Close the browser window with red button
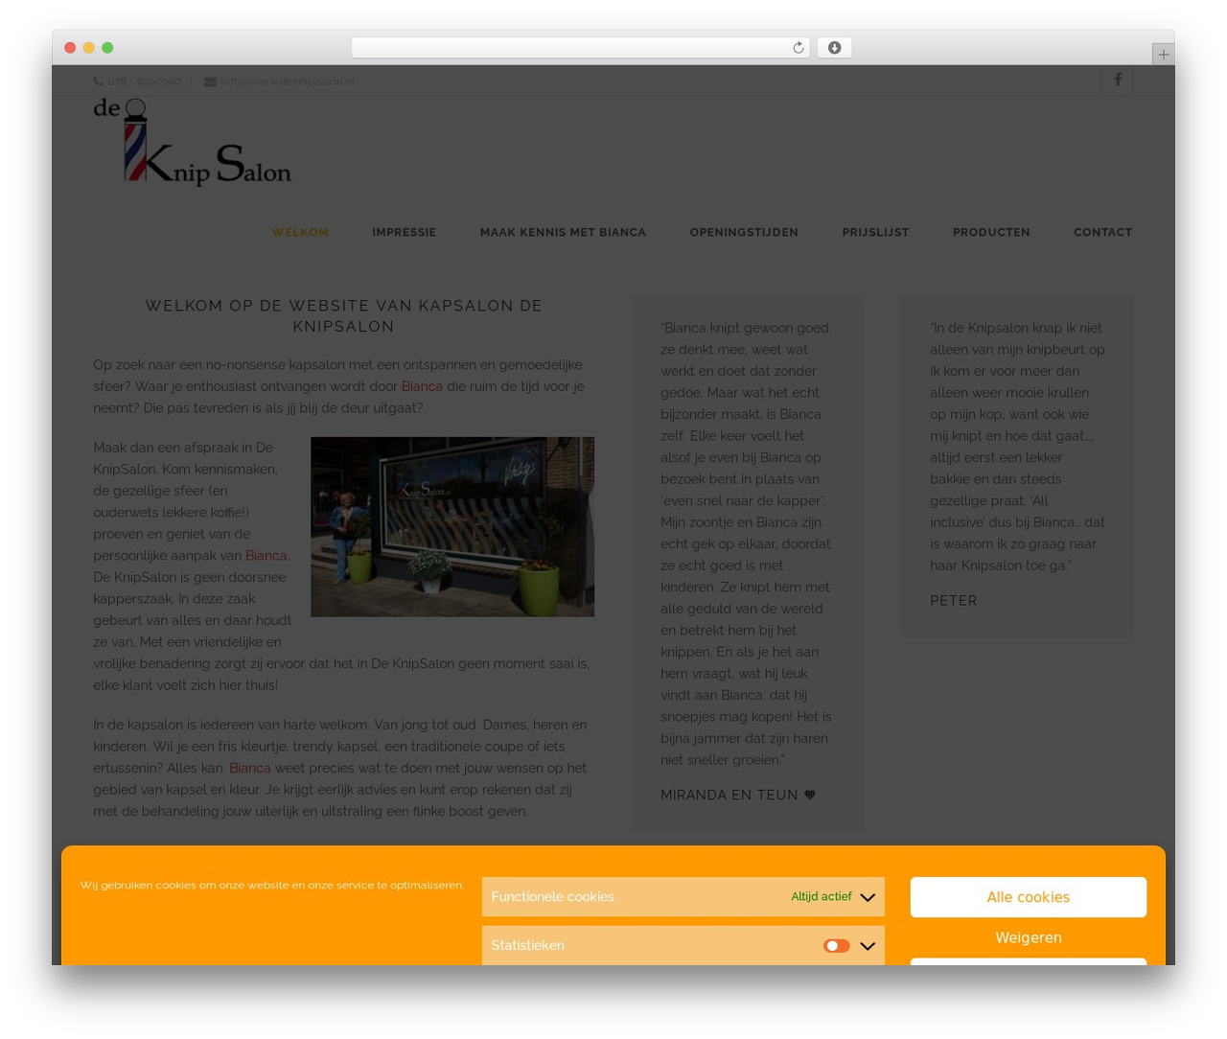 click(70, 48)
